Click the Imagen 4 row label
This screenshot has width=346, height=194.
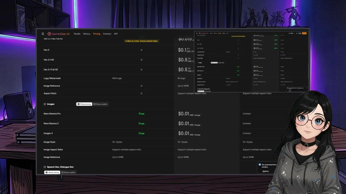click(x=48, y=133)
